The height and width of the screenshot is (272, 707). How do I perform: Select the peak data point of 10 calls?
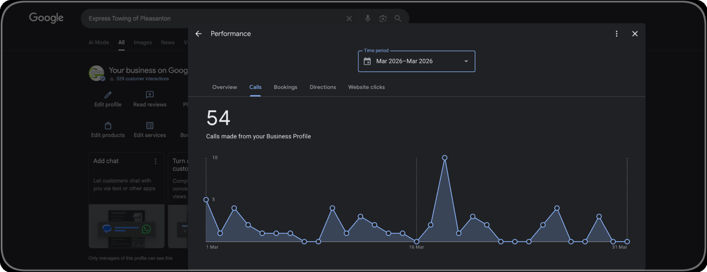444,158
